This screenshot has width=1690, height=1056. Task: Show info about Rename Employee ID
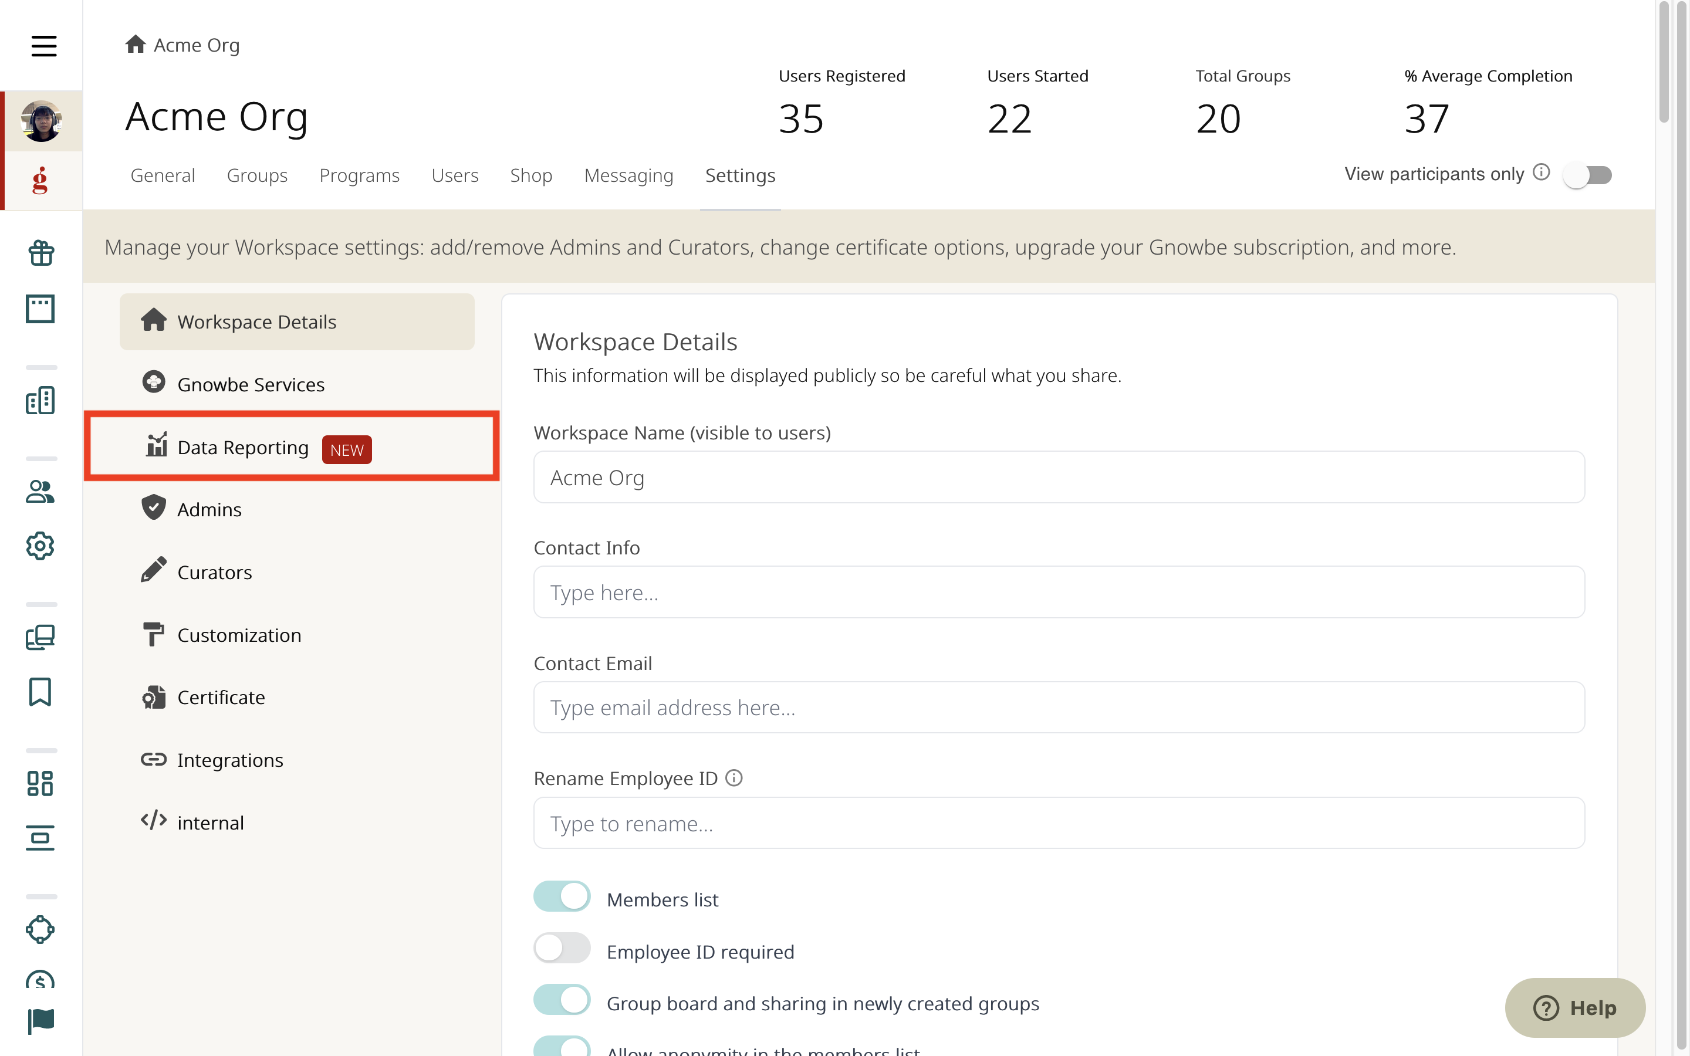coord(734,778)
